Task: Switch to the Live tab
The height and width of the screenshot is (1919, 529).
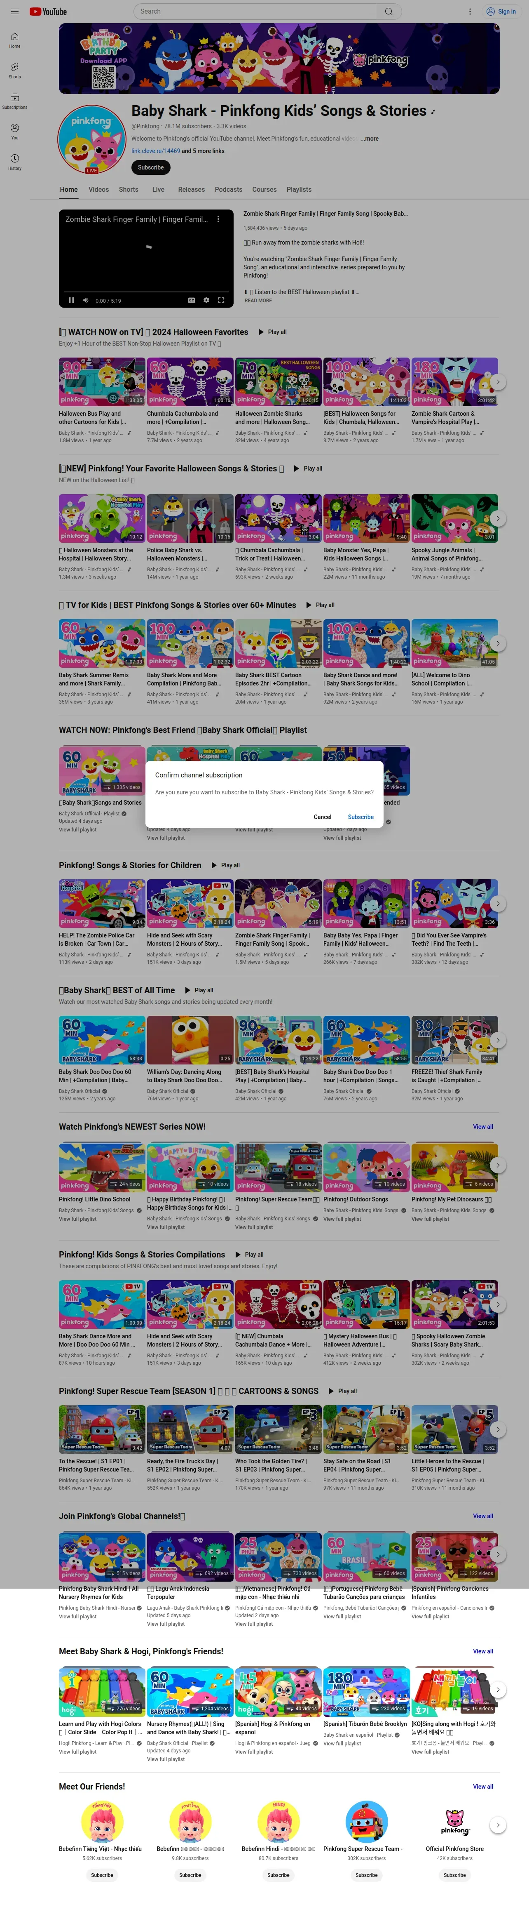Action: [159, 189]
